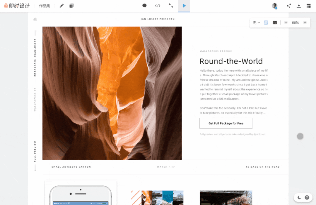Click the iPhone mockup image
The width and height of the screenshot is (316, 205).
point(81,195)
